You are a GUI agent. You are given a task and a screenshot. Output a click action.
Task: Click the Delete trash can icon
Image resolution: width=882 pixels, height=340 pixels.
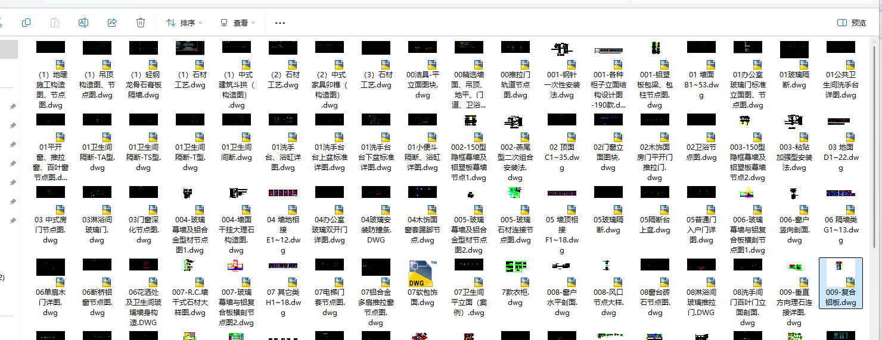pyautogui.click(x=141, y=23)
